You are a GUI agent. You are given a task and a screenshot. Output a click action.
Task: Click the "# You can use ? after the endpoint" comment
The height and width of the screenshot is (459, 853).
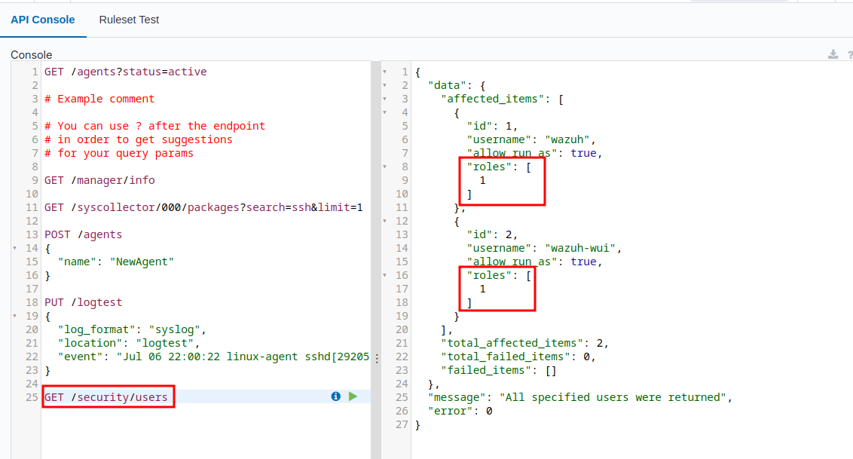[155, 126]
